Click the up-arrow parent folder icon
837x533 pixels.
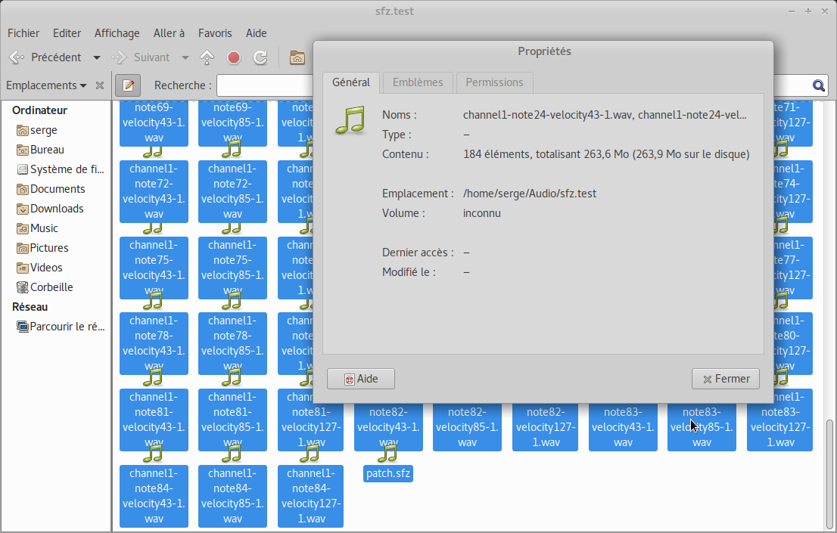(207, 57)
